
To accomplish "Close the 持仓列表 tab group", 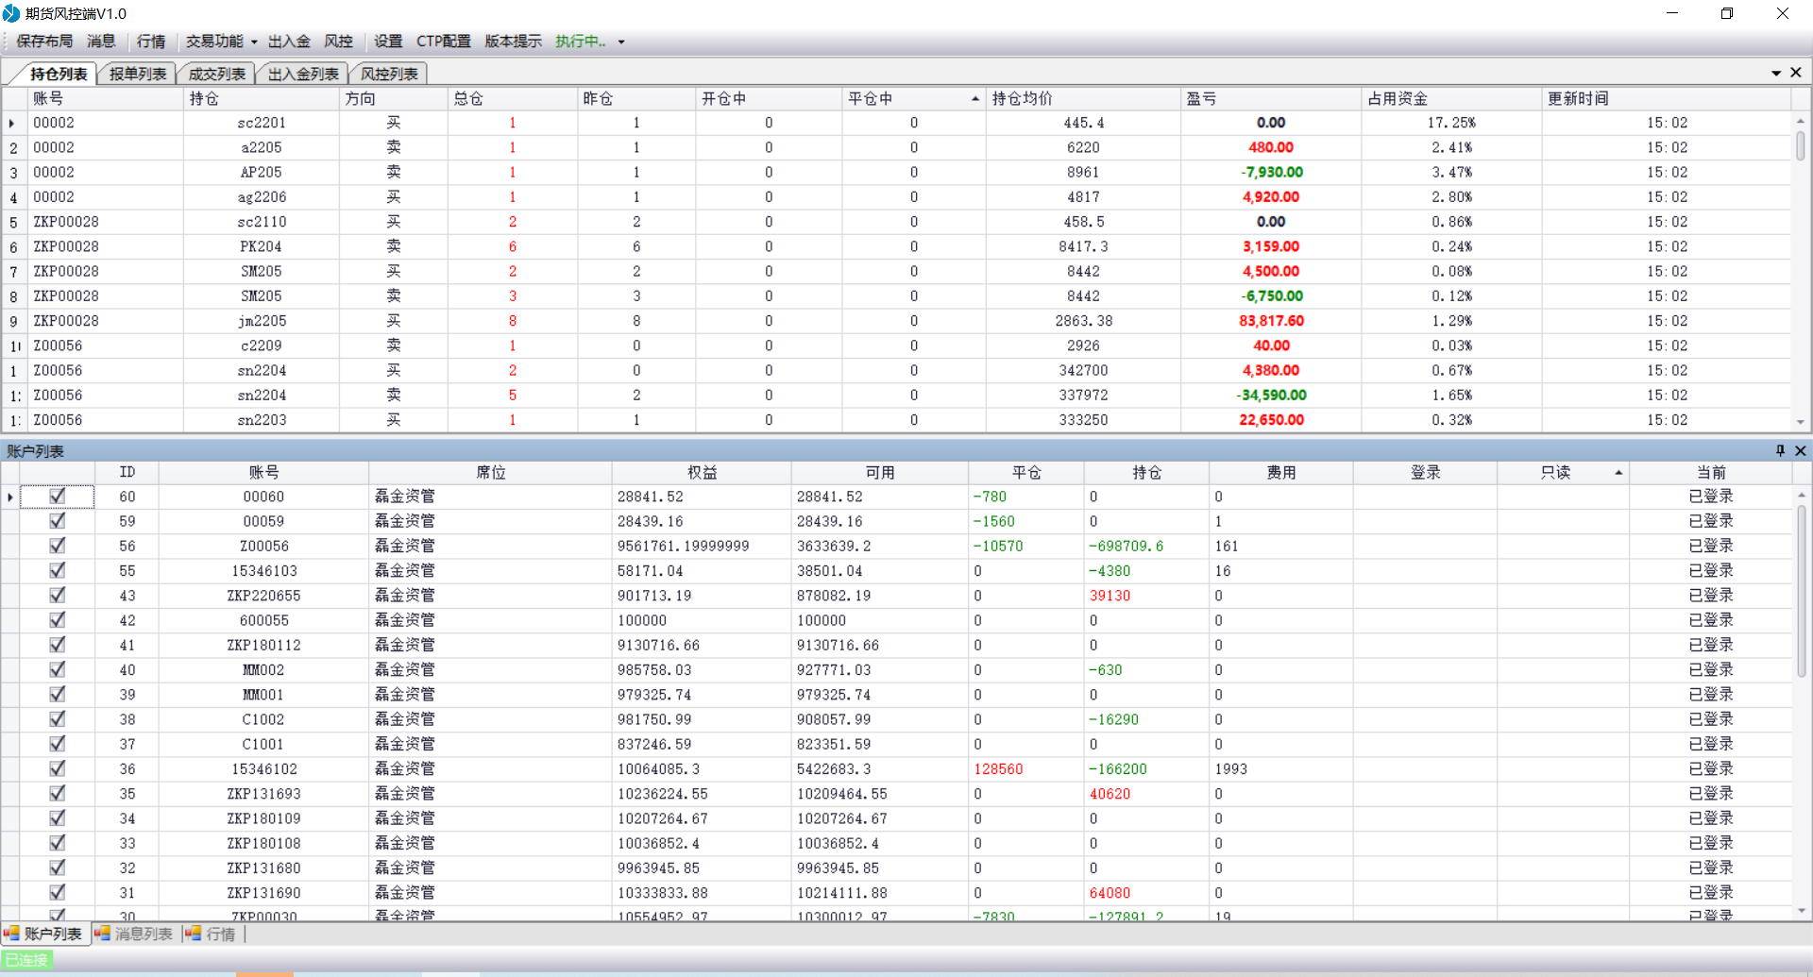I will (1796, 73).
